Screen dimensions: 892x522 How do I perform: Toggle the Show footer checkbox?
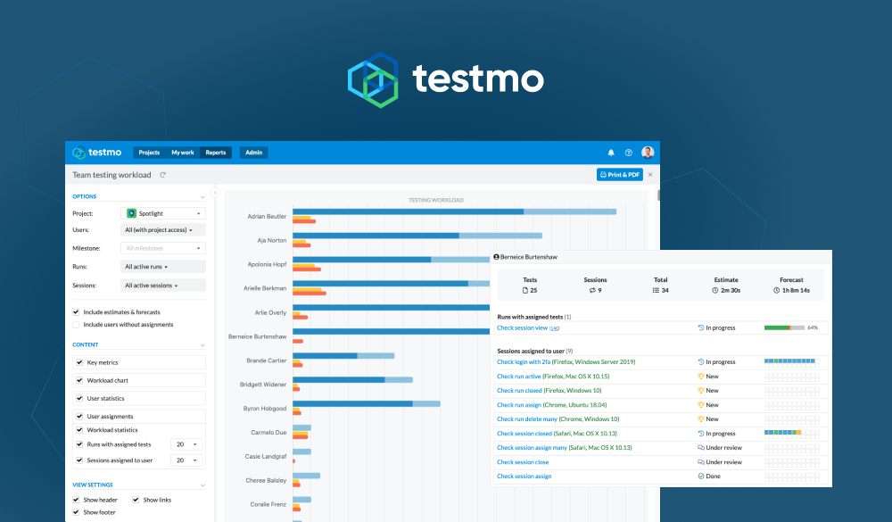pos(76,512)
